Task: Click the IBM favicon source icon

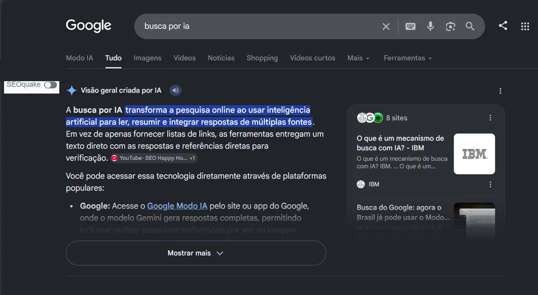Action: click(x=360, y=184)
